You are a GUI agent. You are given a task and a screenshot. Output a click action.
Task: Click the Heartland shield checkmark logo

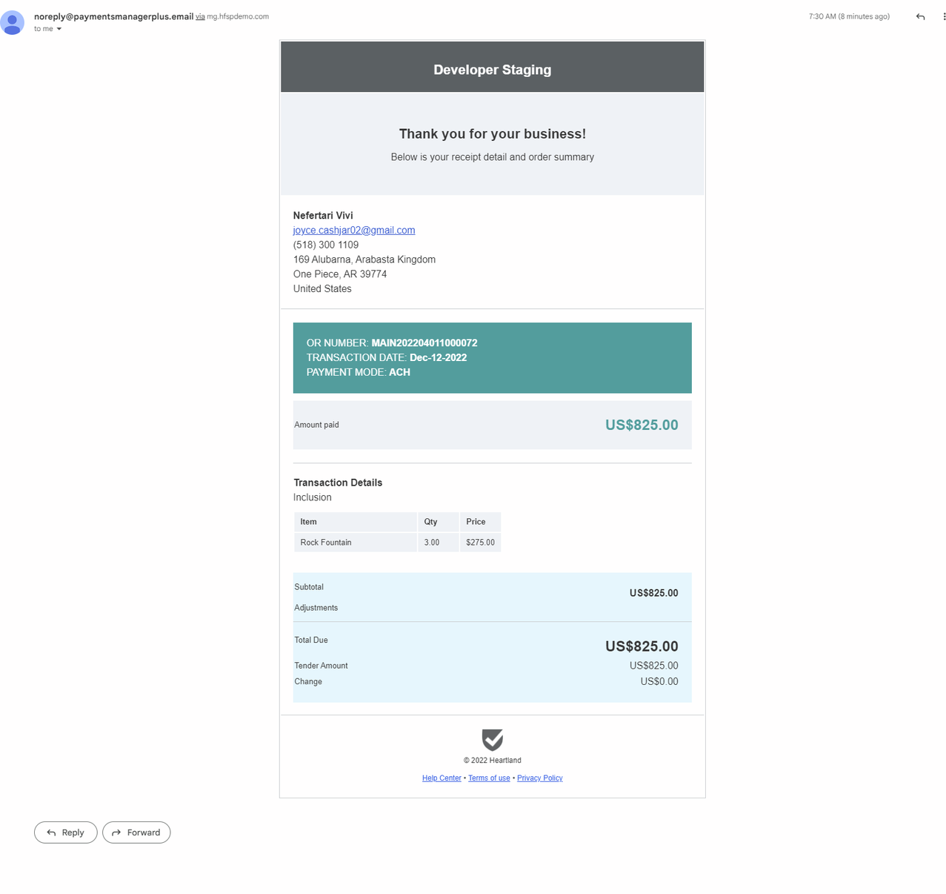point(492,739)
